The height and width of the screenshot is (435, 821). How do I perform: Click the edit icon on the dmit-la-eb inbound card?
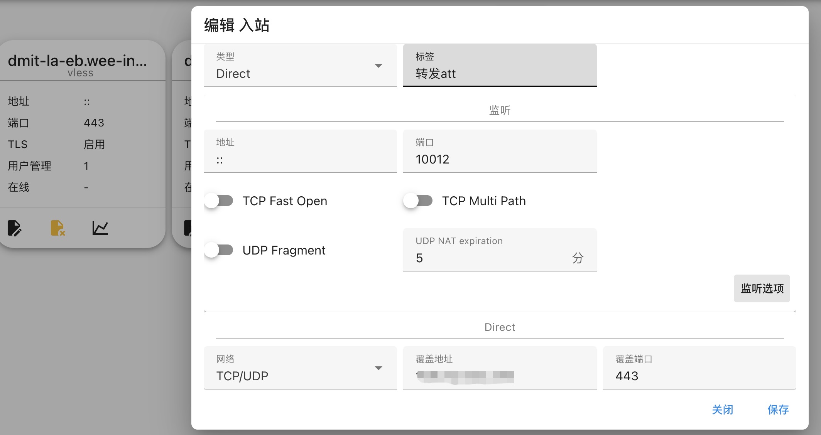[15, 228]
